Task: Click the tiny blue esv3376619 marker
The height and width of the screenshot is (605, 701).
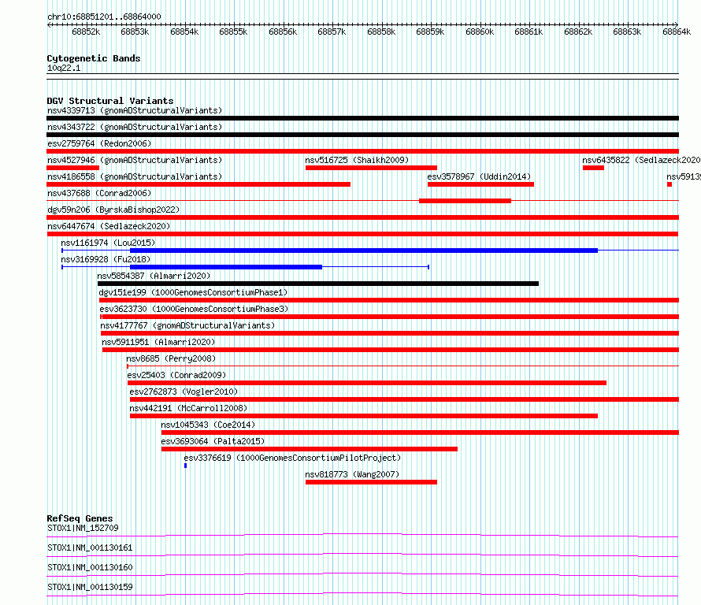Action: [186, 466]
